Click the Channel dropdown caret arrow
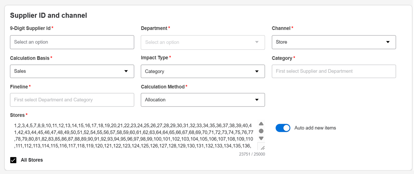Screen dimensions: 414x174 click(x=388, y=42)
